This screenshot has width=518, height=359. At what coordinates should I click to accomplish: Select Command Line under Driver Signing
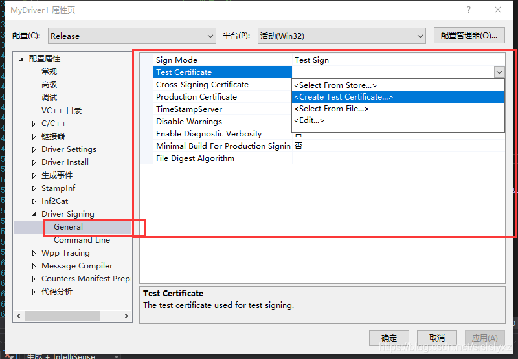tap(82, 240)
